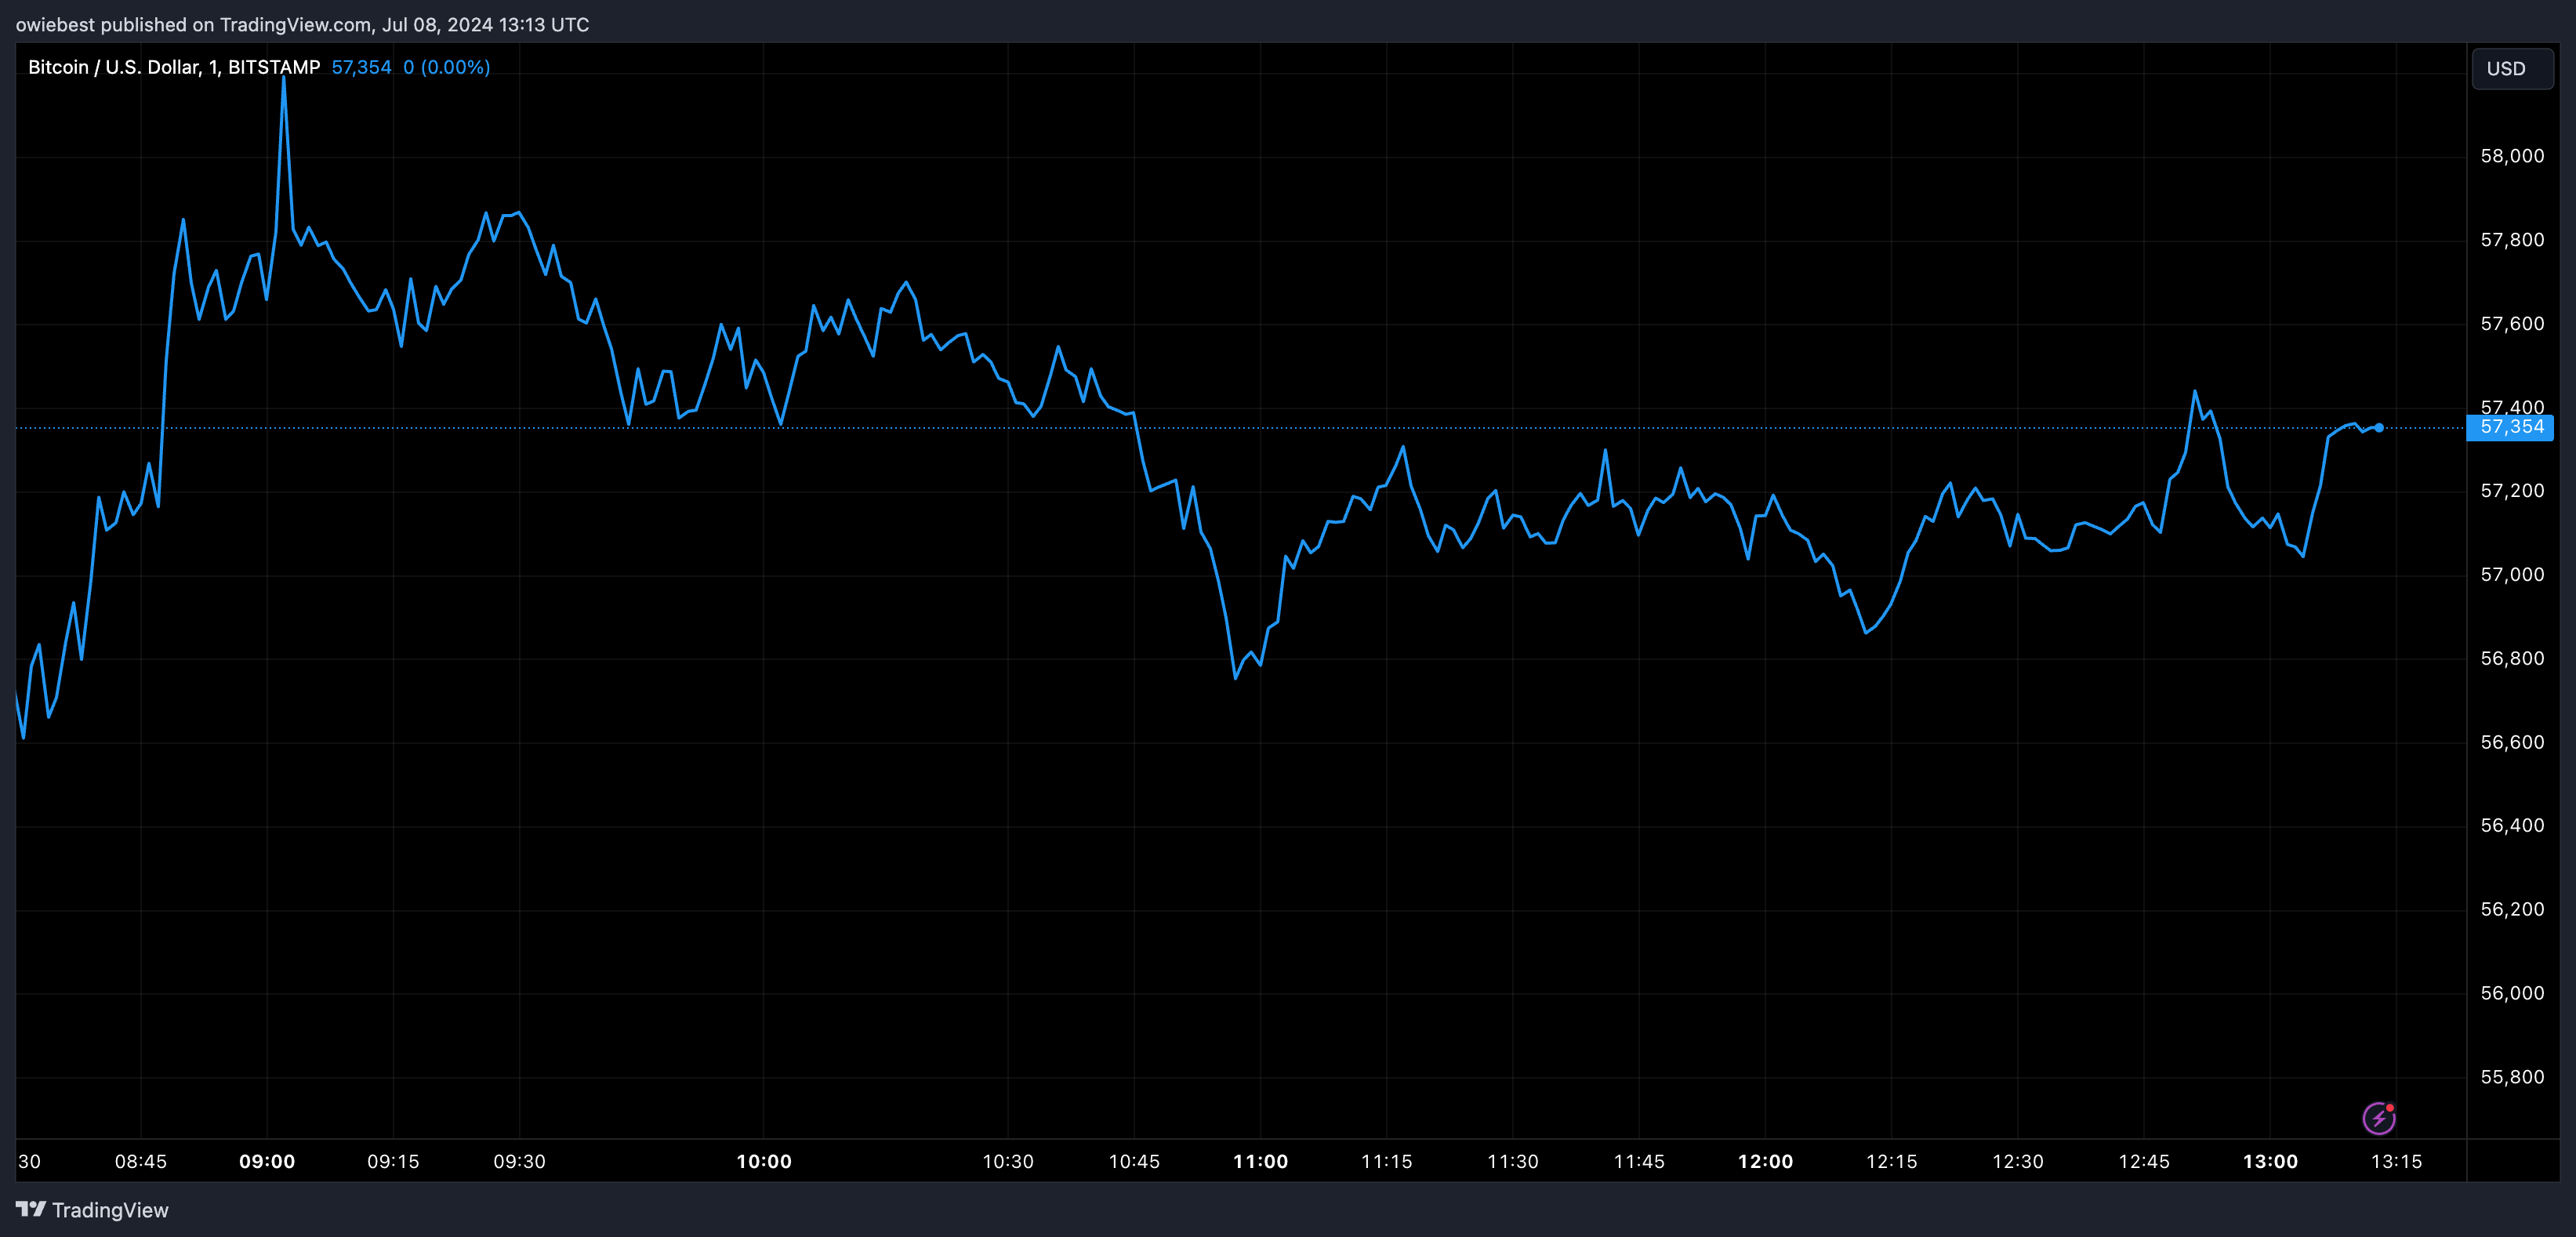
Task: Click the 57,354 current price label
Action: [2511, 427]
